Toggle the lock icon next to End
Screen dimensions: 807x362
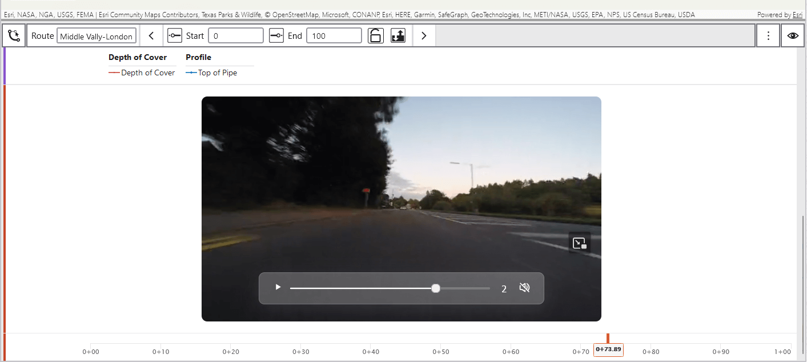(x=375, y=36)
